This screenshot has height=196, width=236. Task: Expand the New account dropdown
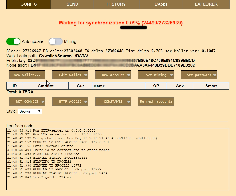113,75
